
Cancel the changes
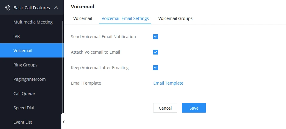tap(165, 108)
